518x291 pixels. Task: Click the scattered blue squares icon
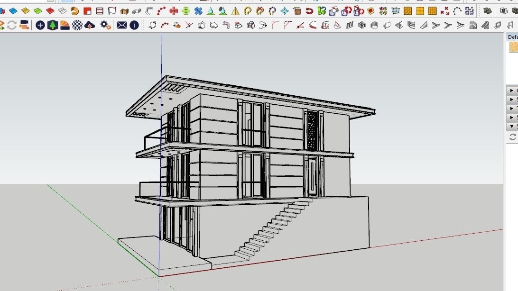point(470,11)
